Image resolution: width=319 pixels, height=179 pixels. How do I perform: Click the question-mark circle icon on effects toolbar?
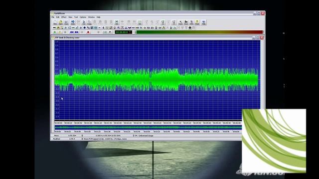(x=190, y=28)
